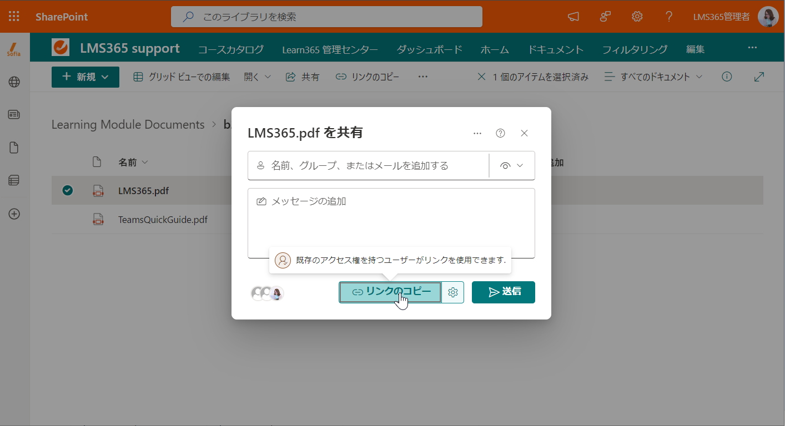Open the details pane info icon
This screenshot has width=785, height=426.
pos(727,77)
